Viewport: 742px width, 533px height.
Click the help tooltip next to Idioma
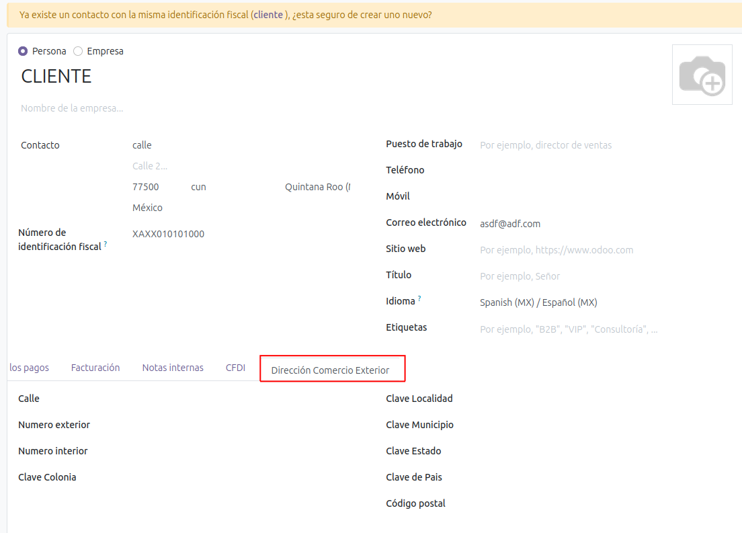click(419, 298)
